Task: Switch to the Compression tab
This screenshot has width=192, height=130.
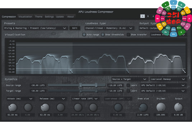Action: pyautogui.click(x=9, y=16)
